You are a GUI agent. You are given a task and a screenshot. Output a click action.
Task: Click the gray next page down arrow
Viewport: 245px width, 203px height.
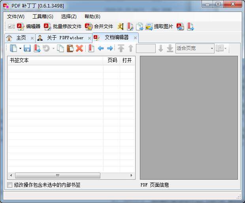click(161, 48)
